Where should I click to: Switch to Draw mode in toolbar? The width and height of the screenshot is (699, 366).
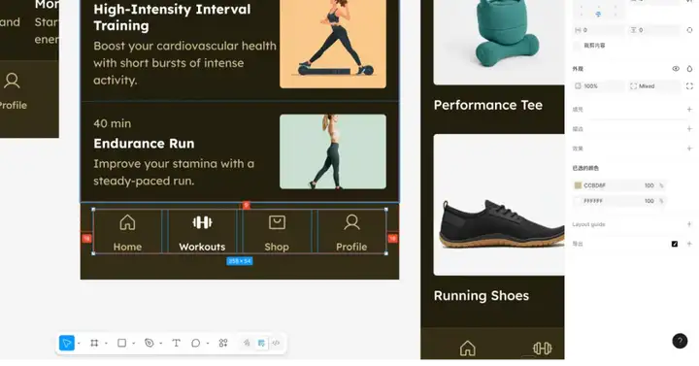point(247,343)
